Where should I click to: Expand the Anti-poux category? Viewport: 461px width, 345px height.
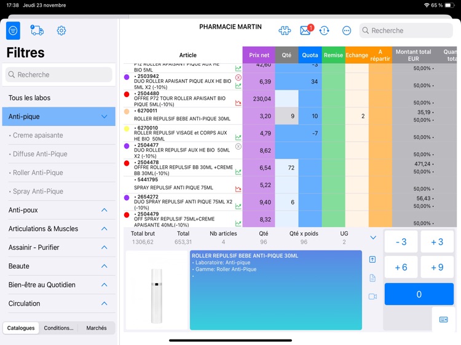[104, 210]
